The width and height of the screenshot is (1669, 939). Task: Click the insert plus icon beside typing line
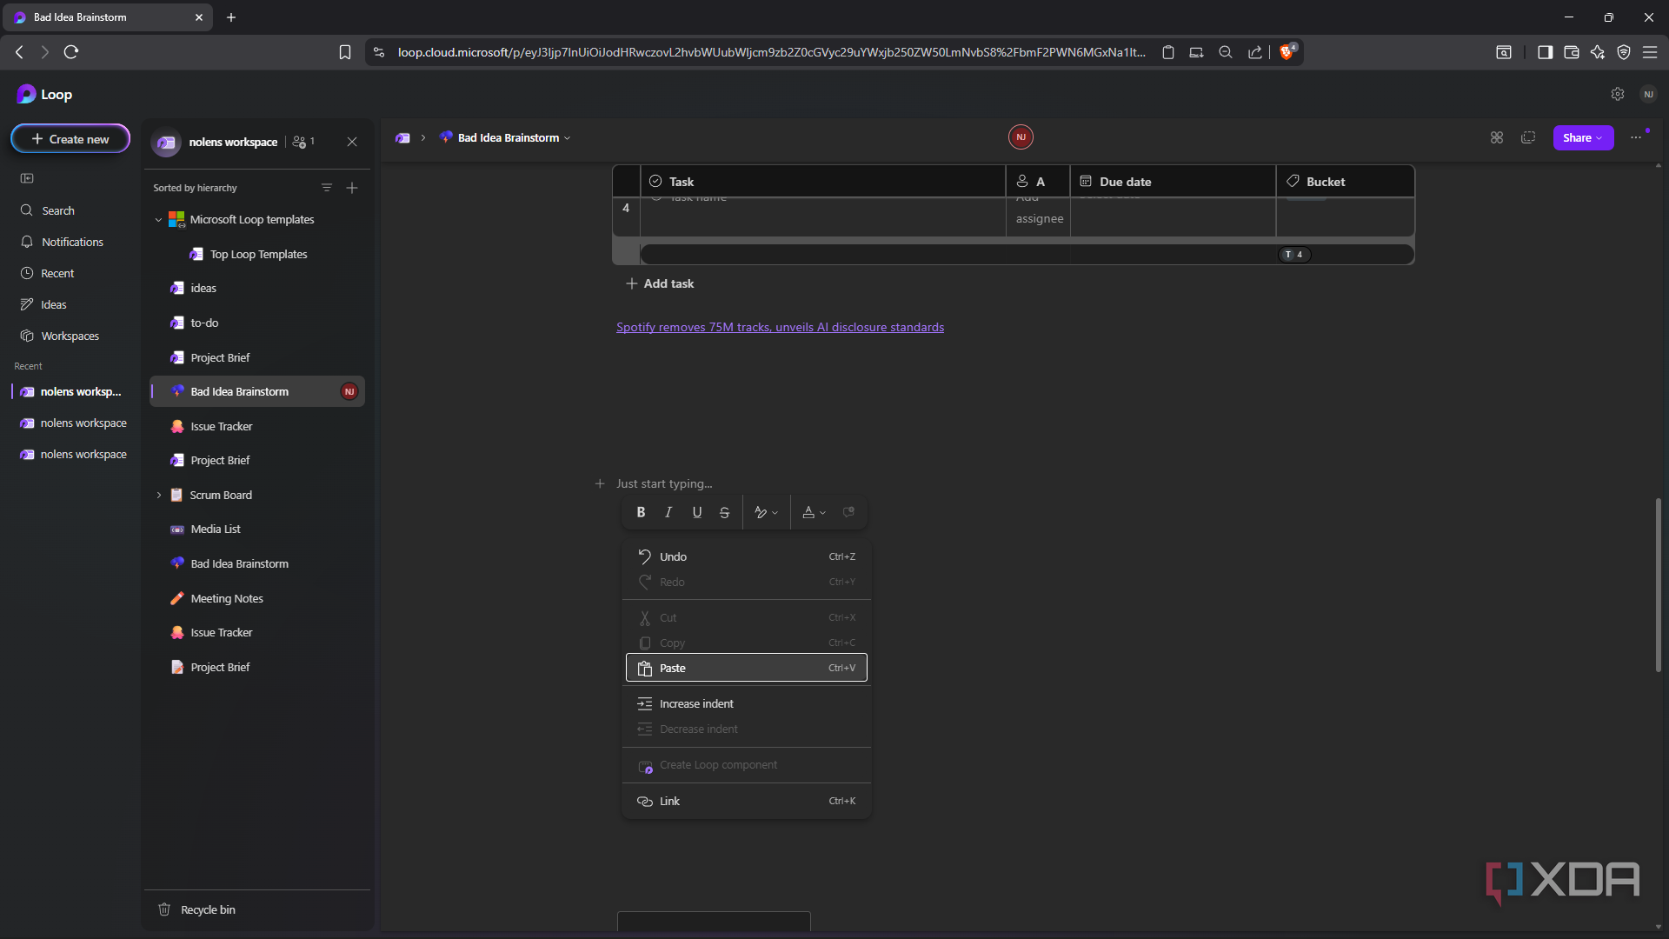click(600, 483)
